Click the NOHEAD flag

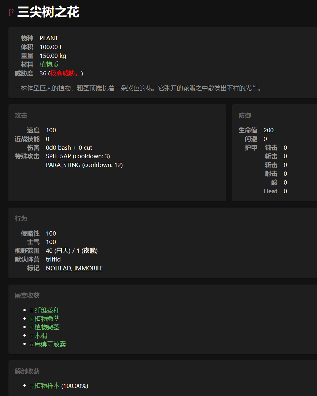(x=59, y=268)
